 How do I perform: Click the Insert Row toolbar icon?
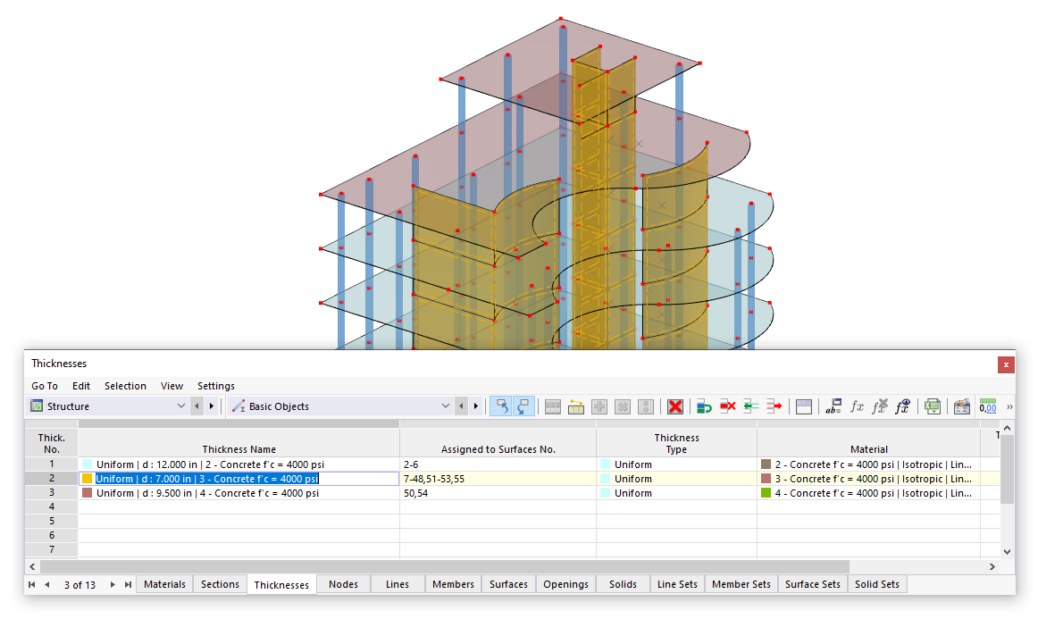tap(705, 406)
